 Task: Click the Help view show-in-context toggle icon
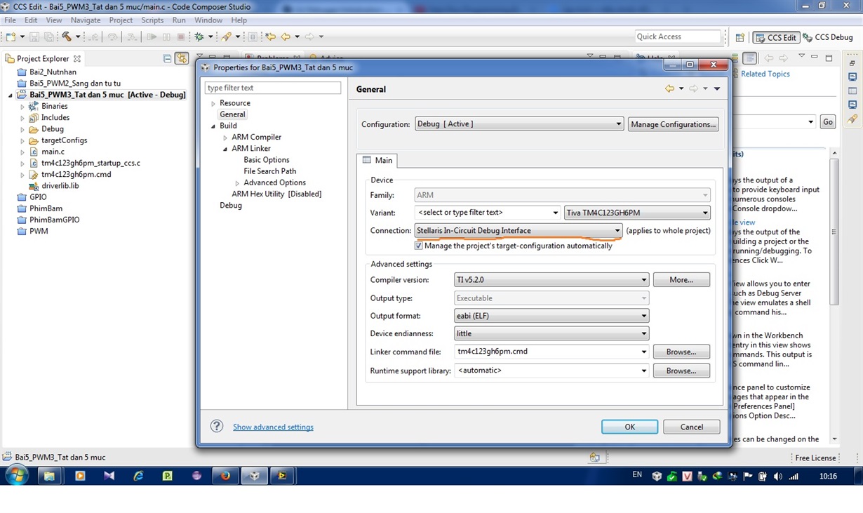coord(749,58)
